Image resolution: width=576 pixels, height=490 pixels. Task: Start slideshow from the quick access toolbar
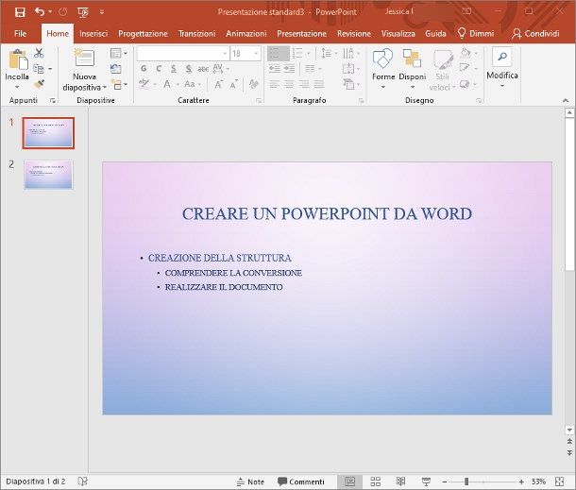coord(83,12)
